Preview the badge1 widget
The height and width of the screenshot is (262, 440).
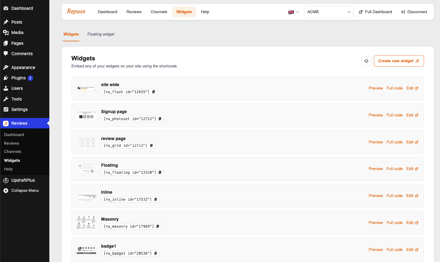coord(376,250)
